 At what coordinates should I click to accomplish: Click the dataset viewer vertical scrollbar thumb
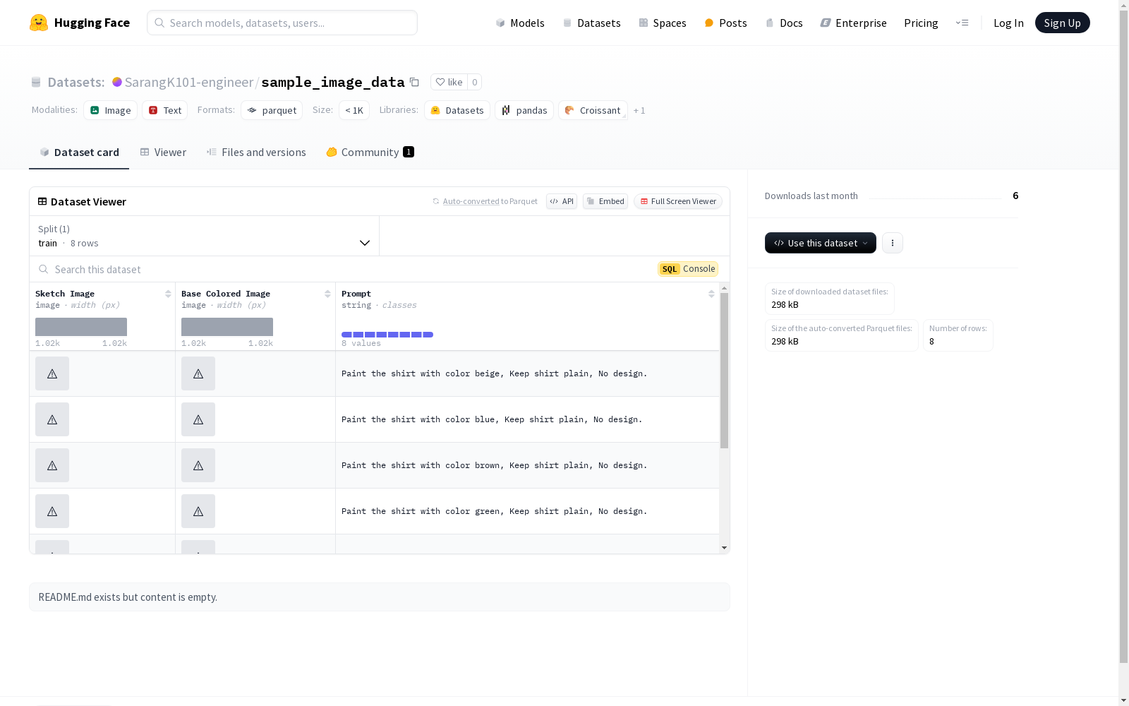[x=724, y=371]
